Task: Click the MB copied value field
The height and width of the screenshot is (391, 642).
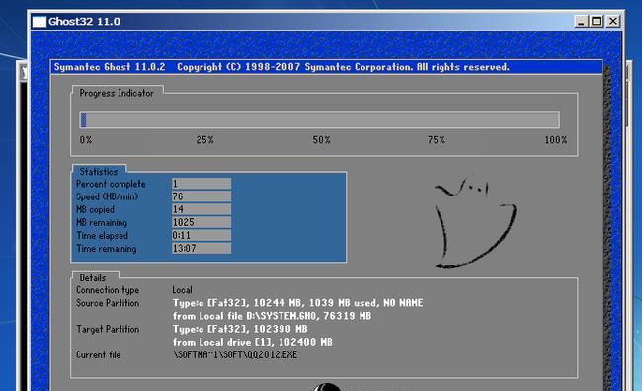Action: coord(201,209)
